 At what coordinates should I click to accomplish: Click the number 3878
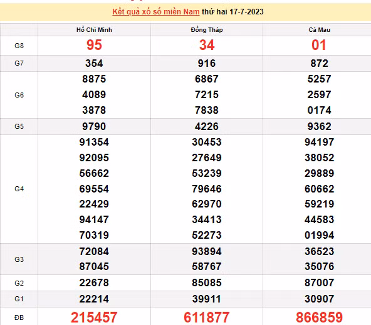94,110
